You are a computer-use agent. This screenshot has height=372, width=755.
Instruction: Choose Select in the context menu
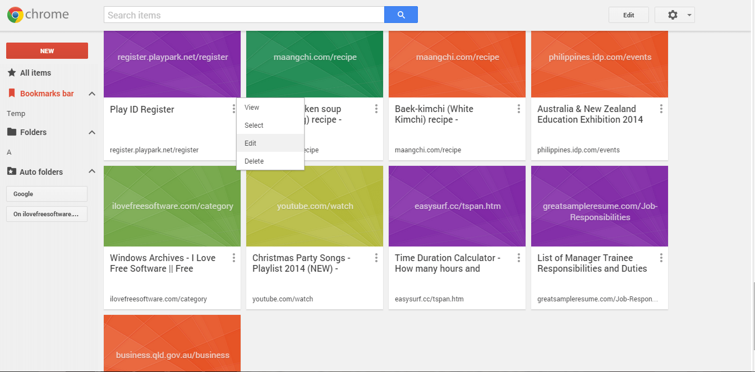click(x=270, y=125)
